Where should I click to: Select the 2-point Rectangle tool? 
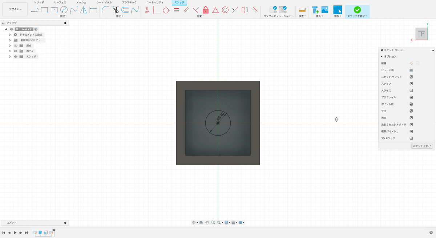click(x=44, y=10)
